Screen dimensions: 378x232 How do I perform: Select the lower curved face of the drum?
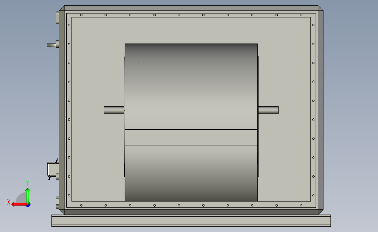[x=191, y=173]
